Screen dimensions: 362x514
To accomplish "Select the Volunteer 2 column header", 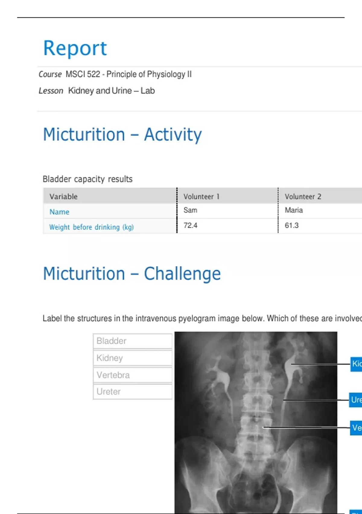I will click(303, 197).
